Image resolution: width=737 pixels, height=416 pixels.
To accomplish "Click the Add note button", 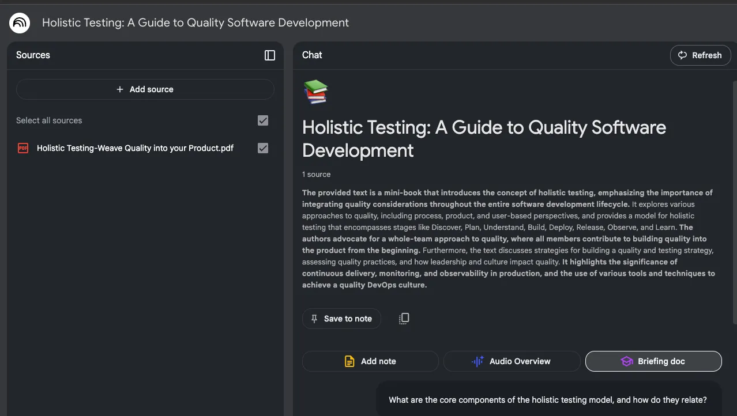I will click(370, 361).
